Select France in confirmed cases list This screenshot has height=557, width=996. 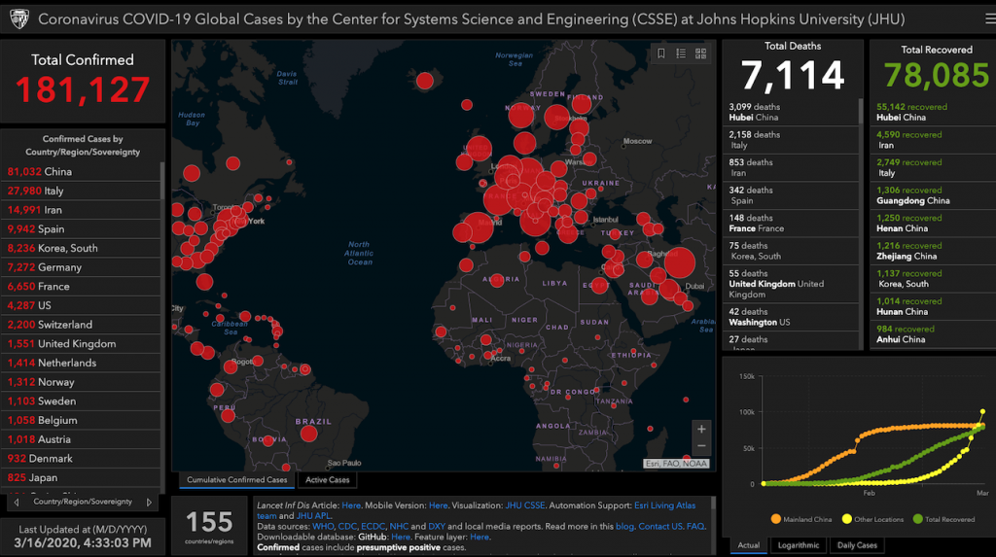click(x=81, y=287)
